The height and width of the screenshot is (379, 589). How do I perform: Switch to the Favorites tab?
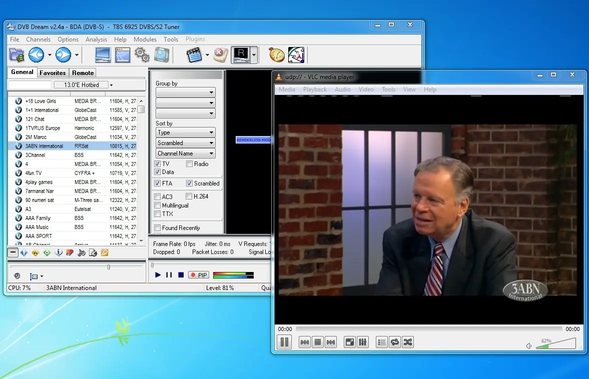coord(53,73)
